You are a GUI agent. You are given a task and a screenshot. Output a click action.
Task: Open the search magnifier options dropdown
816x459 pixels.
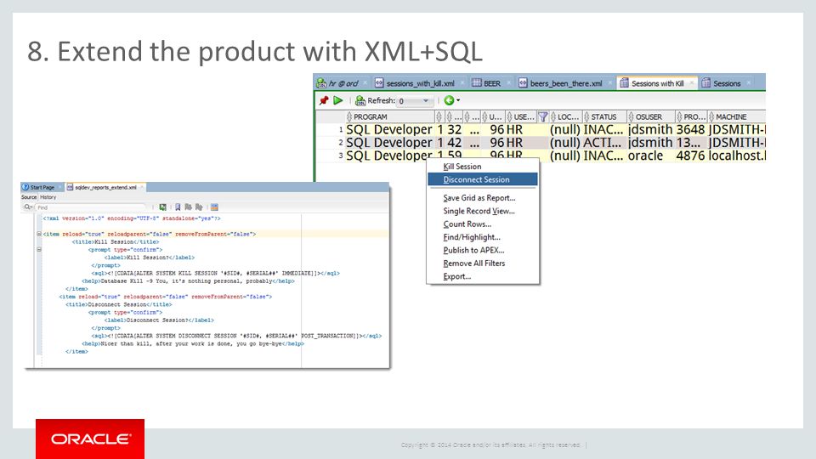pyautogui.click(x=28, y=207)
